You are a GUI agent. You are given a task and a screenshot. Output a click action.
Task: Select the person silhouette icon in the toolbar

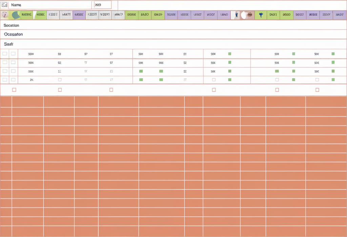point(237,15)
